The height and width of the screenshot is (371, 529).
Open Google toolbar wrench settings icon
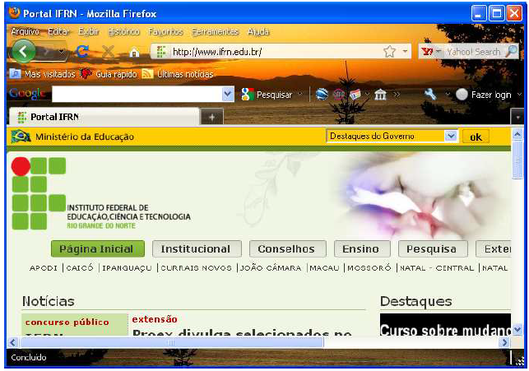(x=430, y=95)
